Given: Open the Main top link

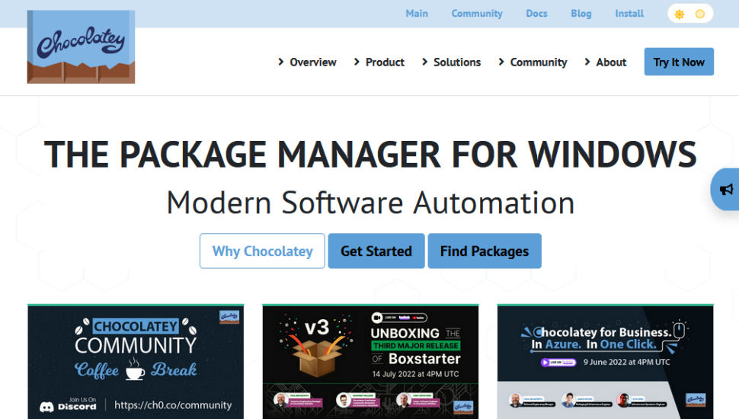Looking at the screenshot, I should click(417, 14).
